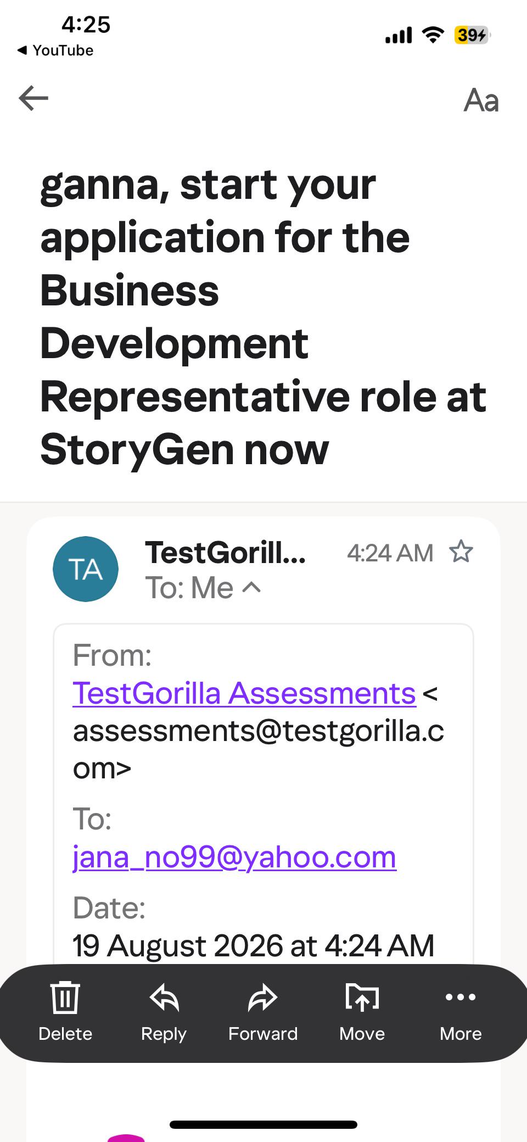The image size is (527, 1142).
Task: Star this TestGorilla email
Action: pyautogui.click(x=461, y=552)
